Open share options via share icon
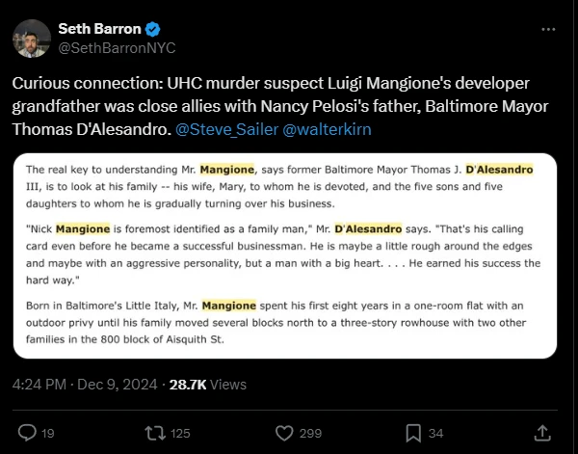The height and width of the screenshot is (454, 578). (542, 432)
